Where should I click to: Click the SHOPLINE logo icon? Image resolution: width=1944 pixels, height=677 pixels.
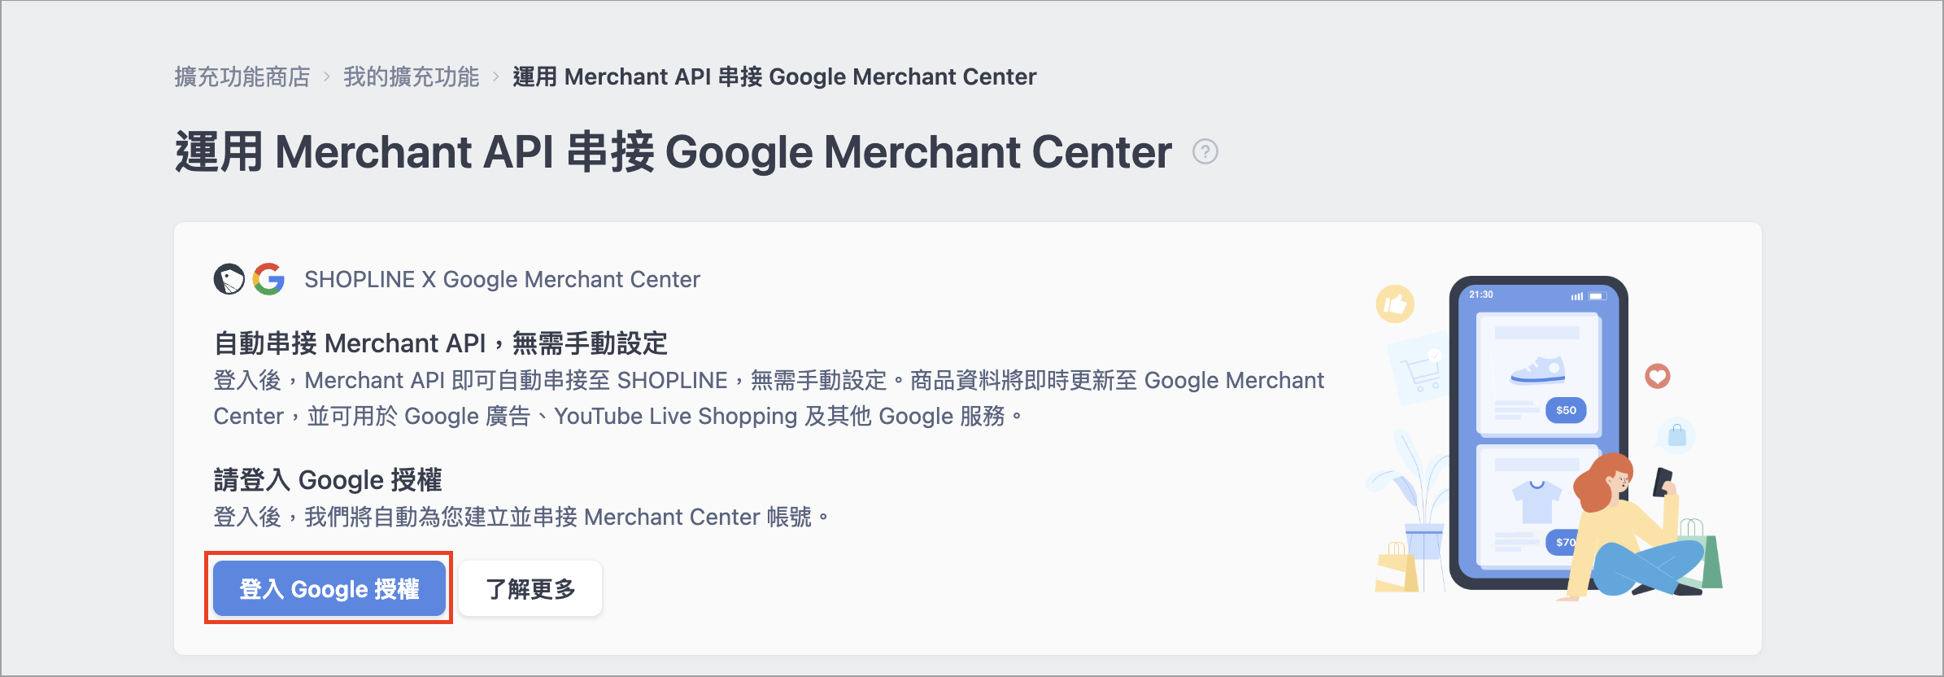pyautogui.click(x=229, y=279)
